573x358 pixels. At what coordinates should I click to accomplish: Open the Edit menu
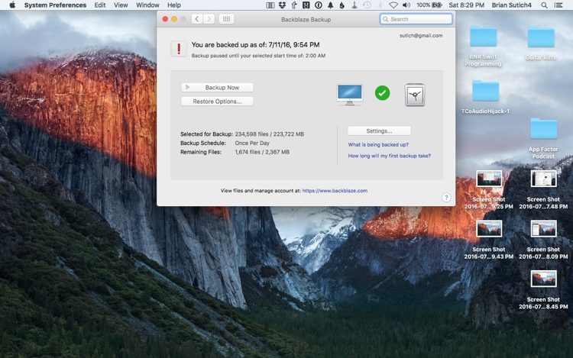[100, 5]
